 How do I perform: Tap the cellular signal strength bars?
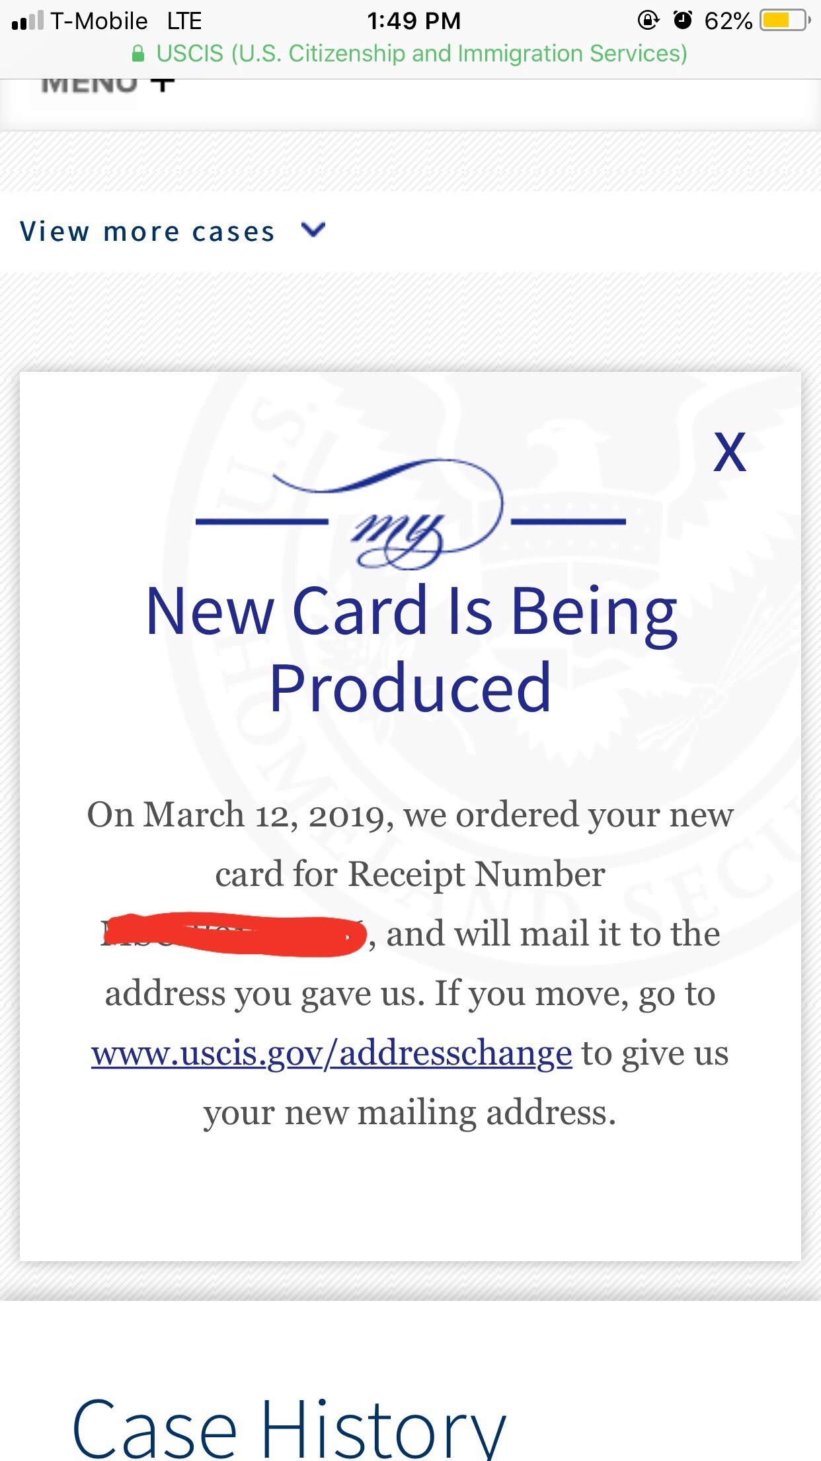point(28,21)
